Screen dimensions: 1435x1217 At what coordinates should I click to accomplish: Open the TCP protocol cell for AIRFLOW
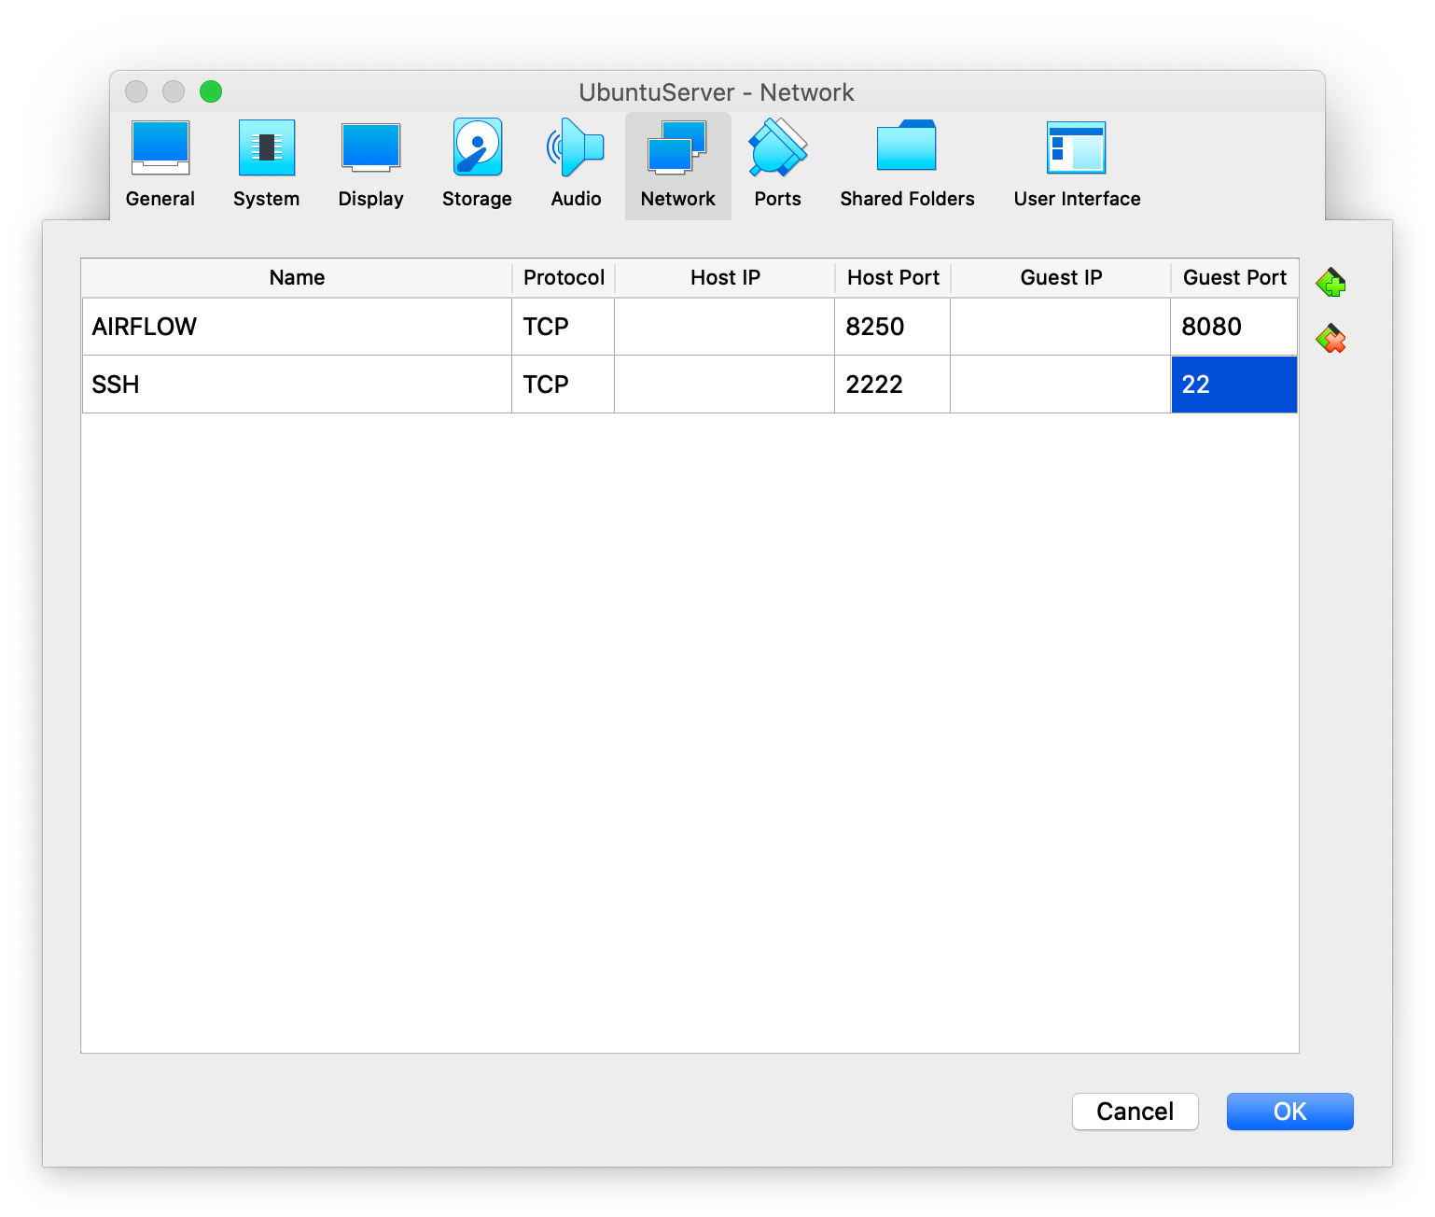click(564, 327)
